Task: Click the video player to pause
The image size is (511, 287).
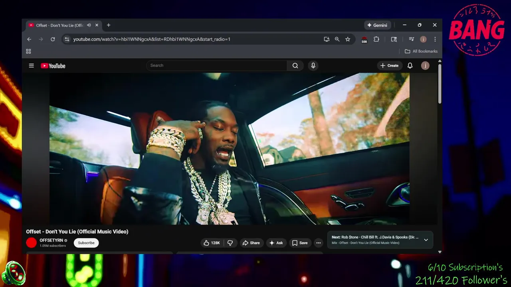Action: (229, 149)
